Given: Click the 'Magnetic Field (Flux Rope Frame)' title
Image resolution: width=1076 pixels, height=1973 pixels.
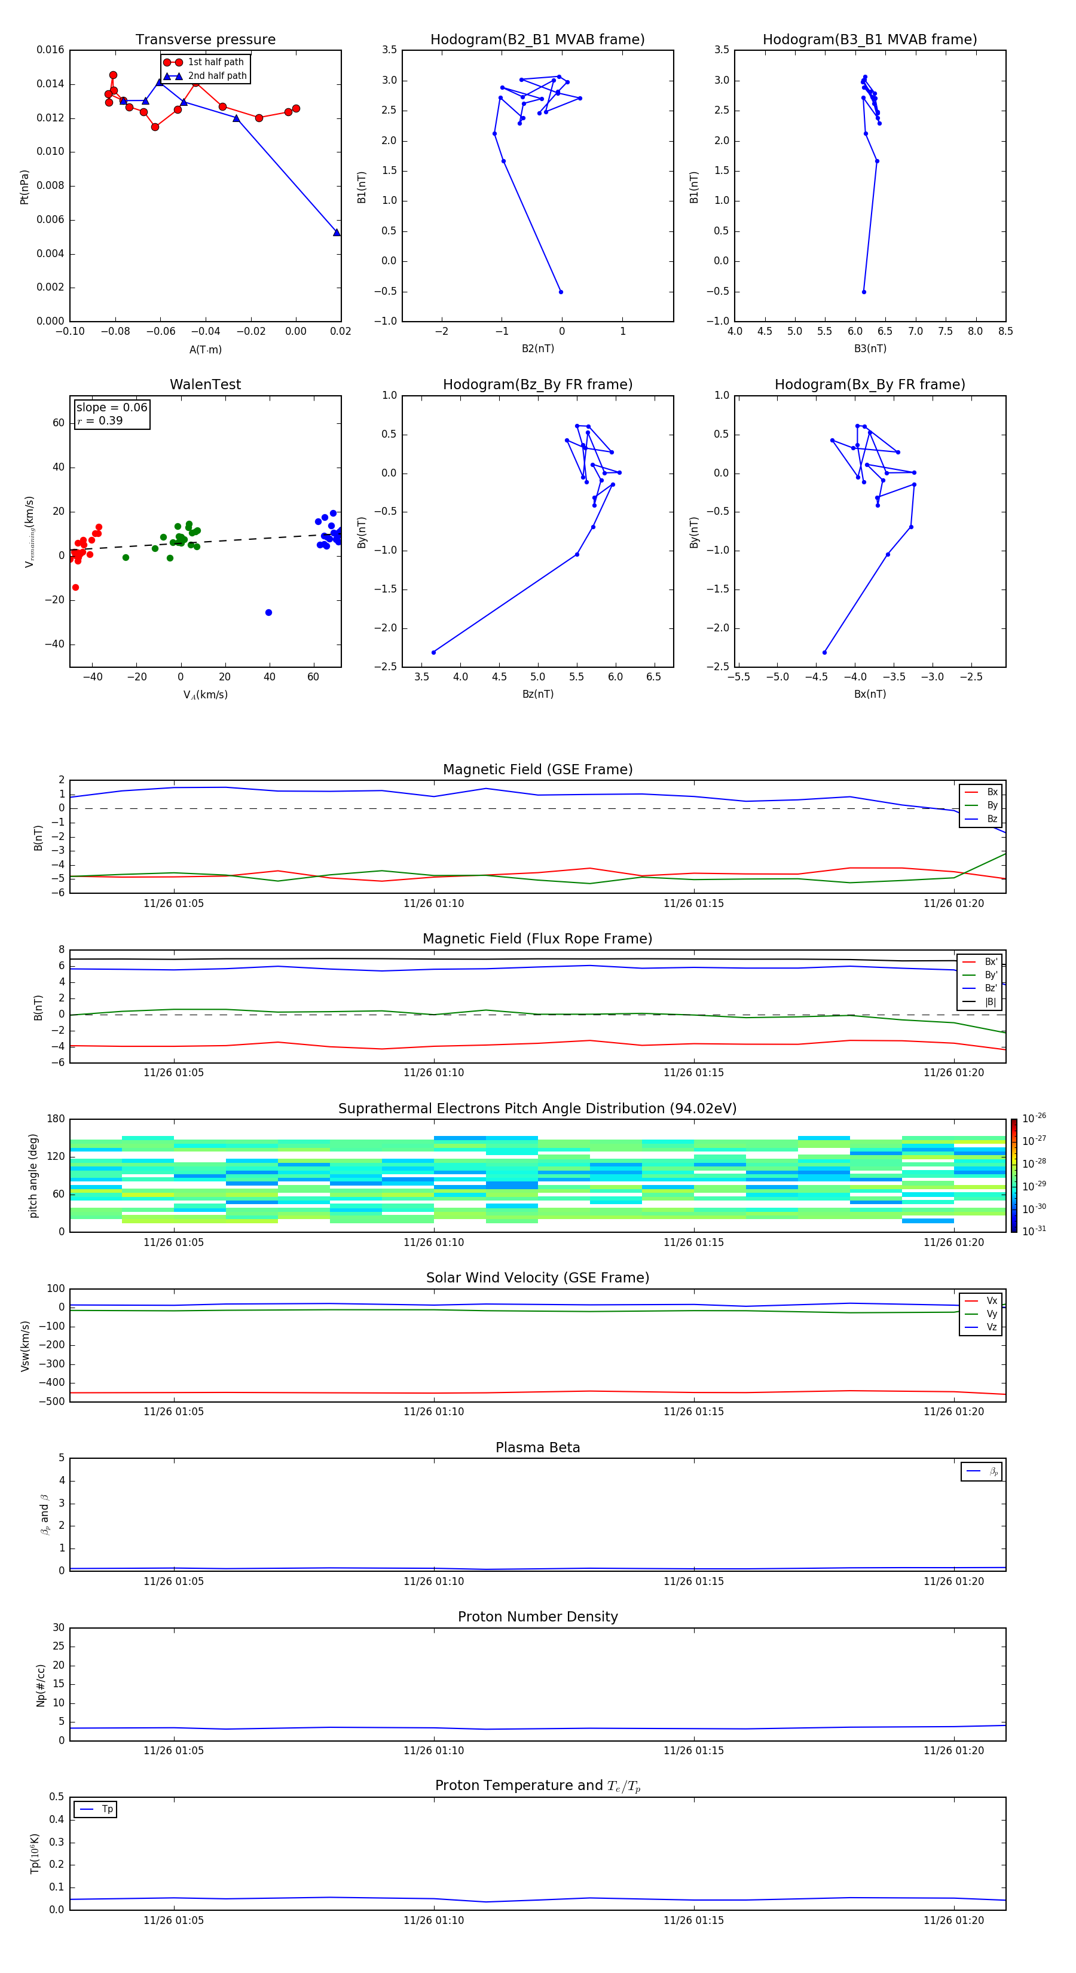Looking at the screenshot, I should pos(537,939).
